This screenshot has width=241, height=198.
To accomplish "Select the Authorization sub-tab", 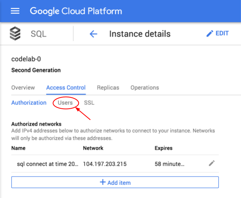I will [29, 102].
